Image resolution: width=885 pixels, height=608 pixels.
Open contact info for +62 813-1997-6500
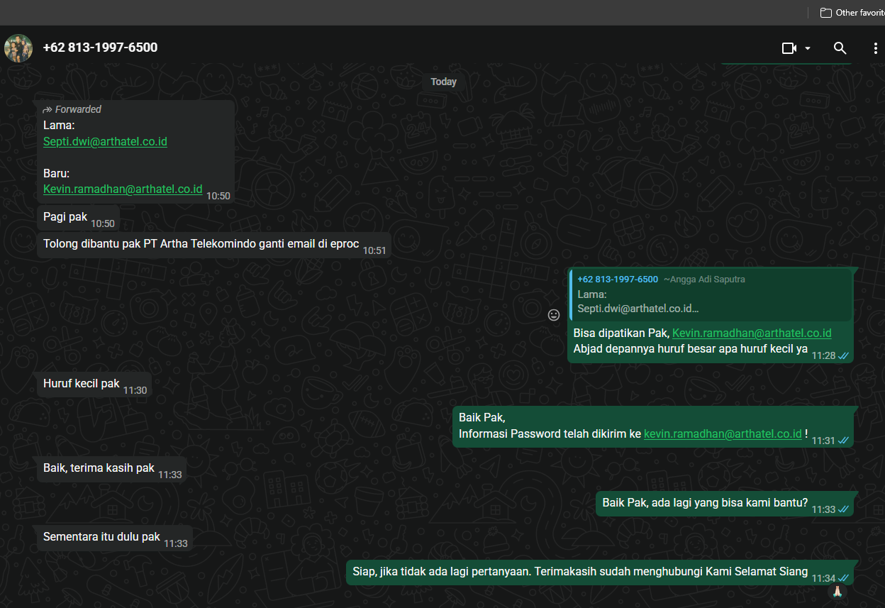100,48
